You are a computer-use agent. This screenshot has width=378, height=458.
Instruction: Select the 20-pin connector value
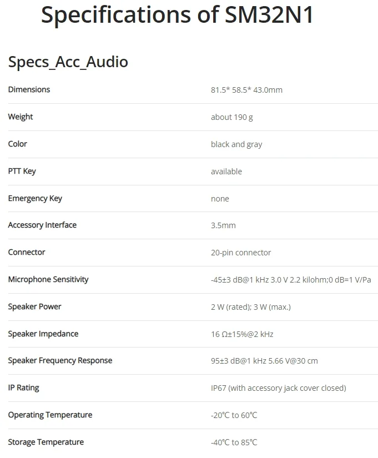241,253
